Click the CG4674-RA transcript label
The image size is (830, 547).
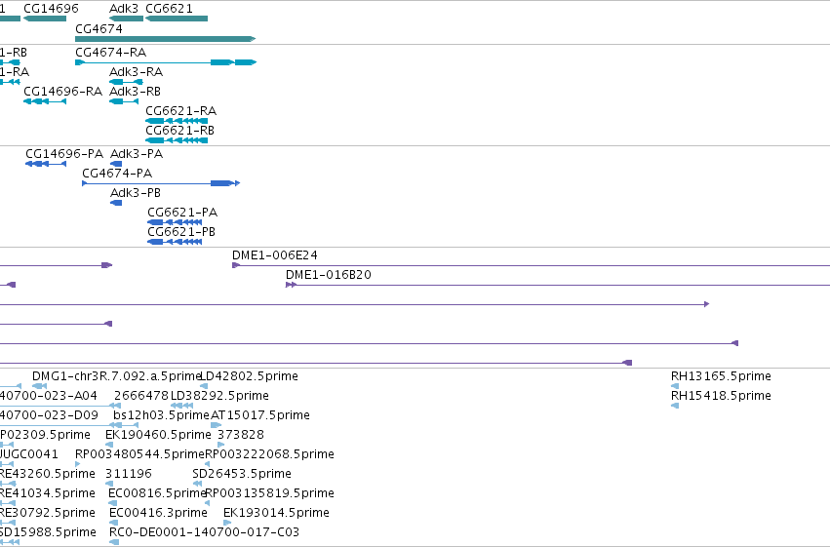click(x=110, y=53)
